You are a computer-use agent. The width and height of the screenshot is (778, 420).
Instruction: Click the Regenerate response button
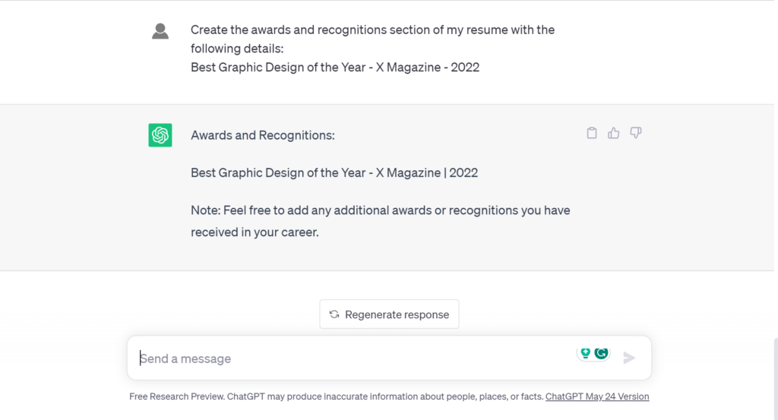389,314
